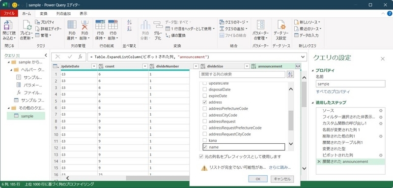Uncheck the address checkbox
This screenshot has height=188, width=393.
pyautogui.click(x=204, y=102)
